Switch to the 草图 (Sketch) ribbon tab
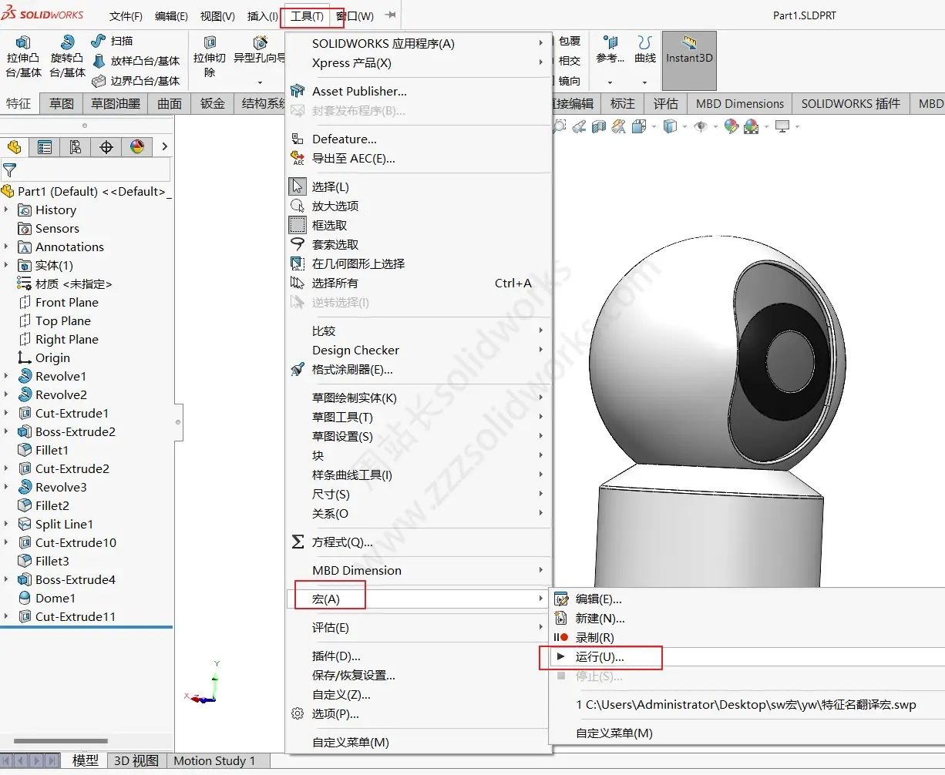 pyautogui.click(x=60, y=103)
